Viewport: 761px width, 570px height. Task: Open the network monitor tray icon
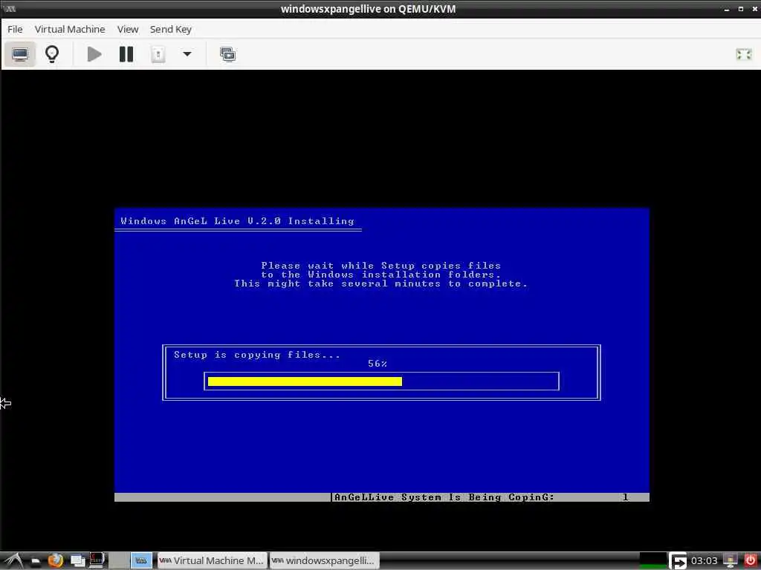tap(731, 561)
